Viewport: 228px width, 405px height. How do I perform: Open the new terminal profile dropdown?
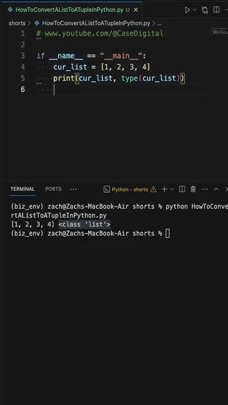[172, 190]
